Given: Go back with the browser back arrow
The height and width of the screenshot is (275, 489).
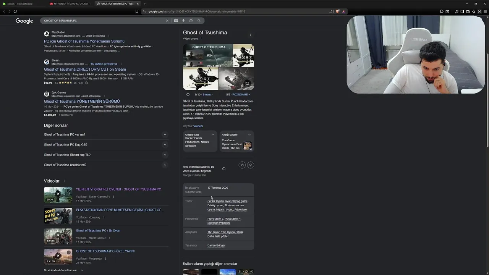Looking at the screenshot, I should [4, 11].
